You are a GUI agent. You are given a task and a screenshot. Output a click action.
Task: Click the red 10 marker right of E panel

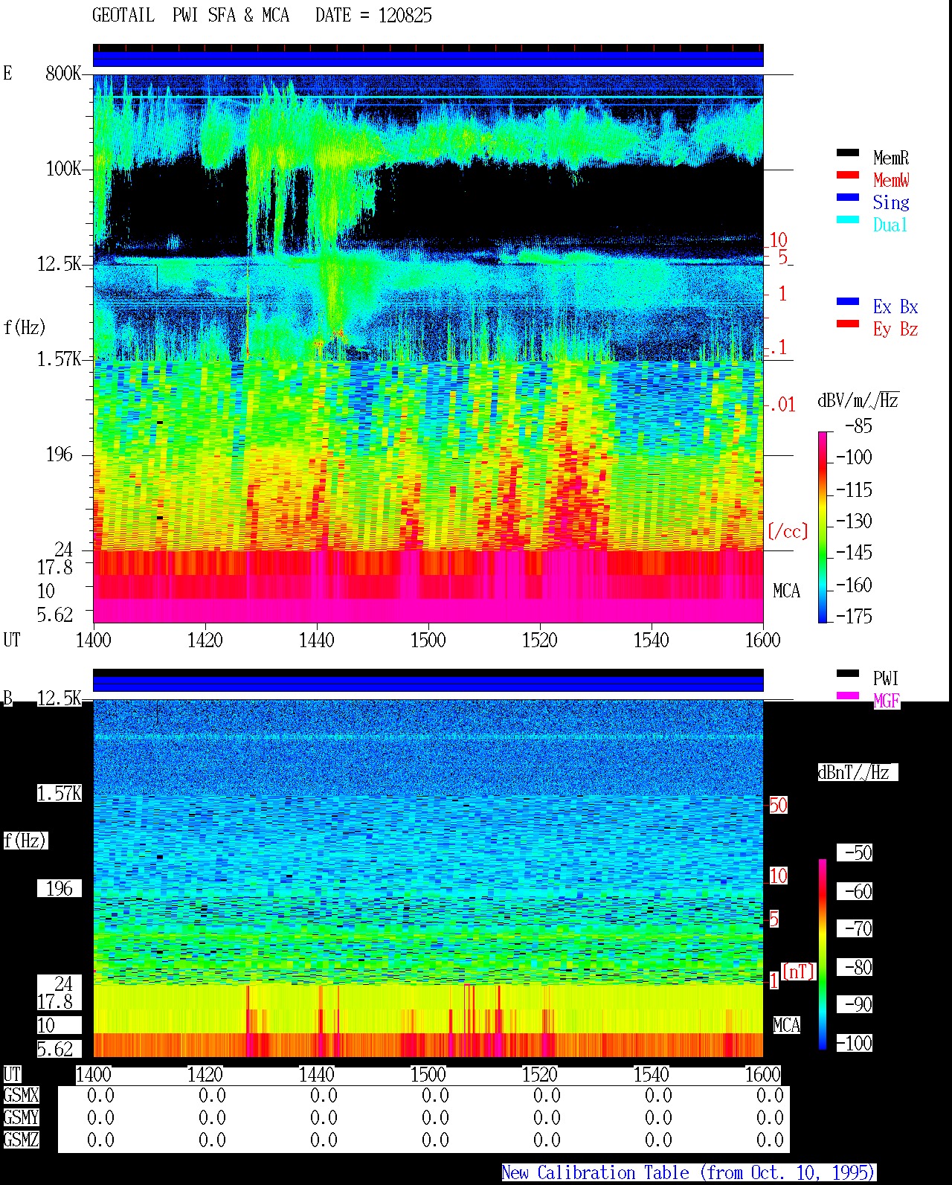(778, 240)
